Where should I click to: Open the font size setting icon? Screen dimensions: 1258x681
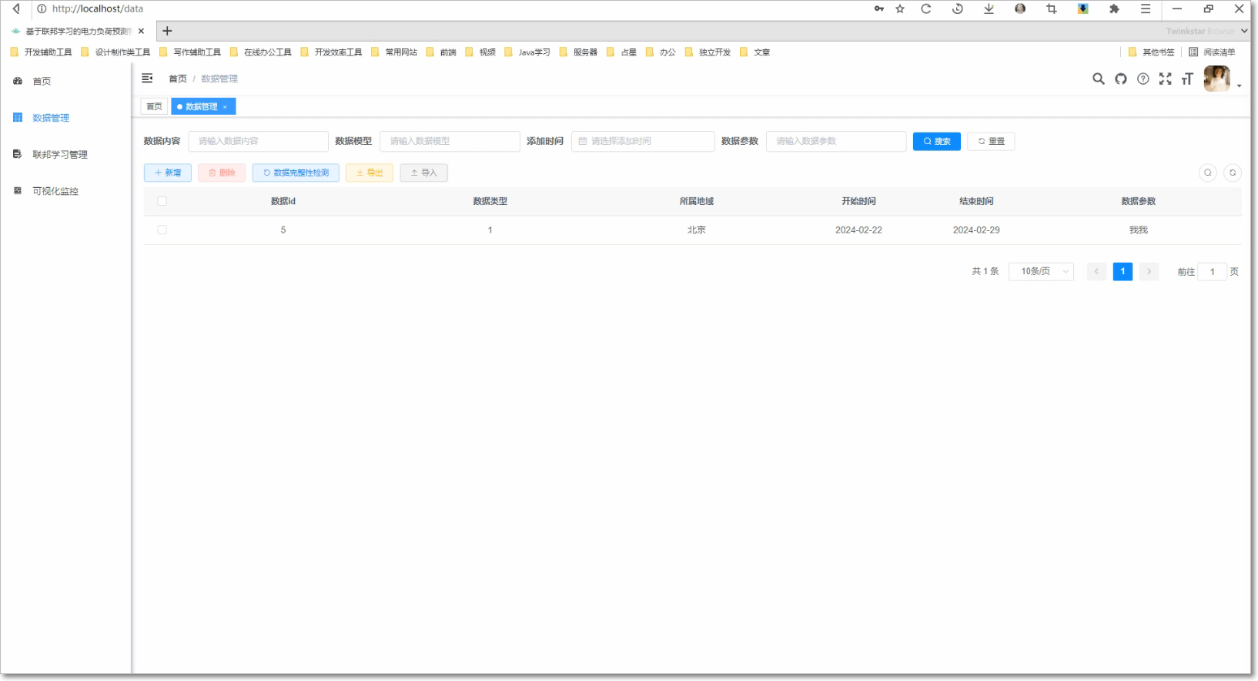(1187, 79)
